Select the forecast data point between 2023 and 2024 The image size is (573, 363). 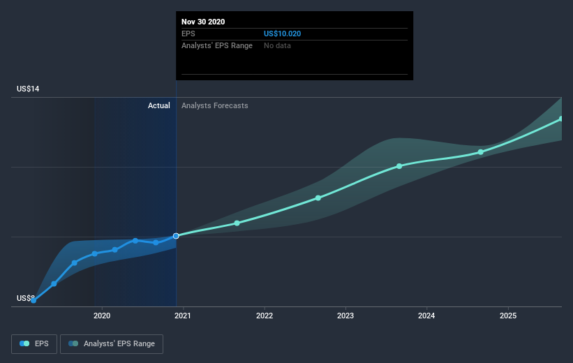pyautogui.click(x=399, y=166)
